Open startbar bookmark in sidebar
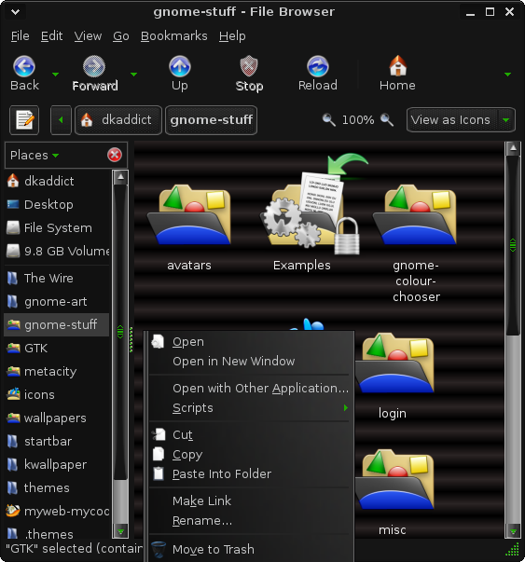This screenshot has width=525, height=562. (58, 441)
